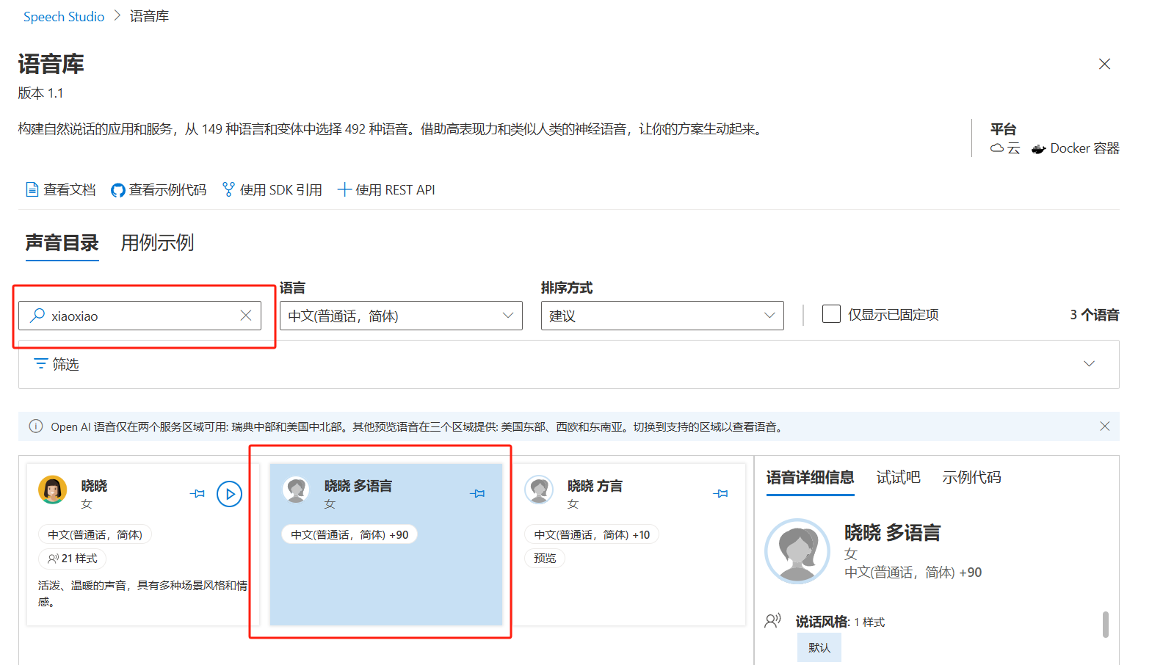Screen dimensions: 1163x665
Task: Click the 晓晓 avatar thumbnail
Action: coord(52,490)
